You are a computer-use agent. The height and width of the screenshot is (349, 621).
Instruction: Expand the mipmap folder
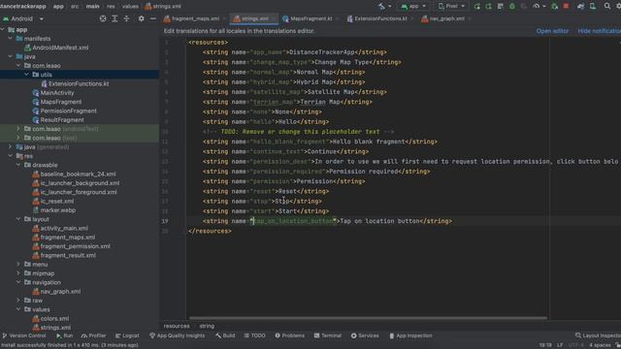pos(18,273)
